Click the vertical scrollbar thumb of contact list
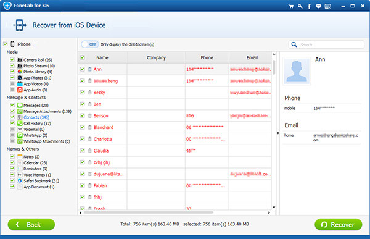Screen dimensions: 370x239 (x=274, y=67)
